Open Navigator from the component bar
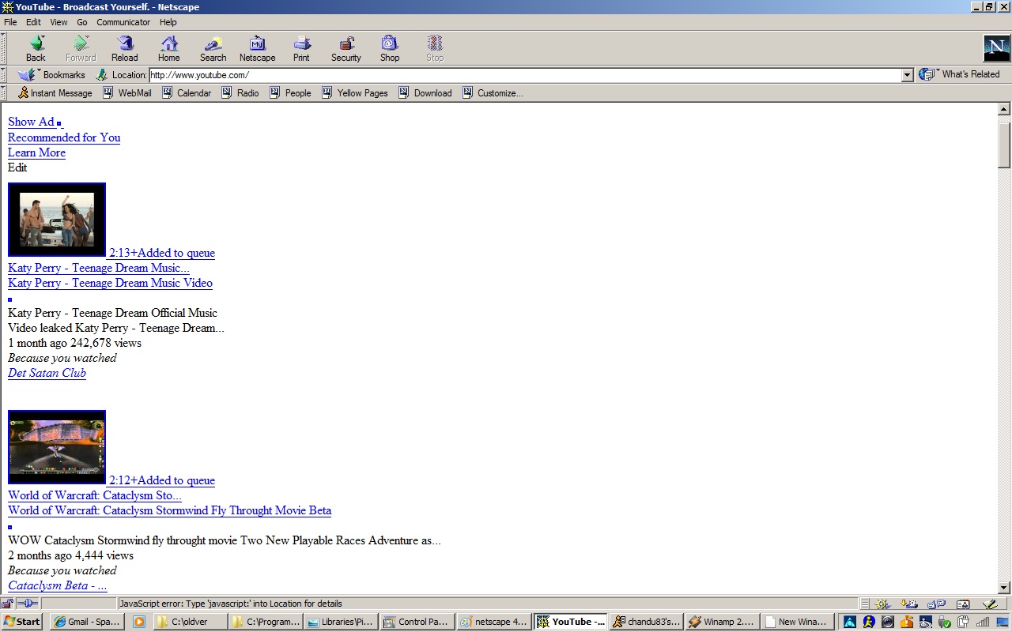This screenshot has height=632, width=1012. [x=883, y=604]
